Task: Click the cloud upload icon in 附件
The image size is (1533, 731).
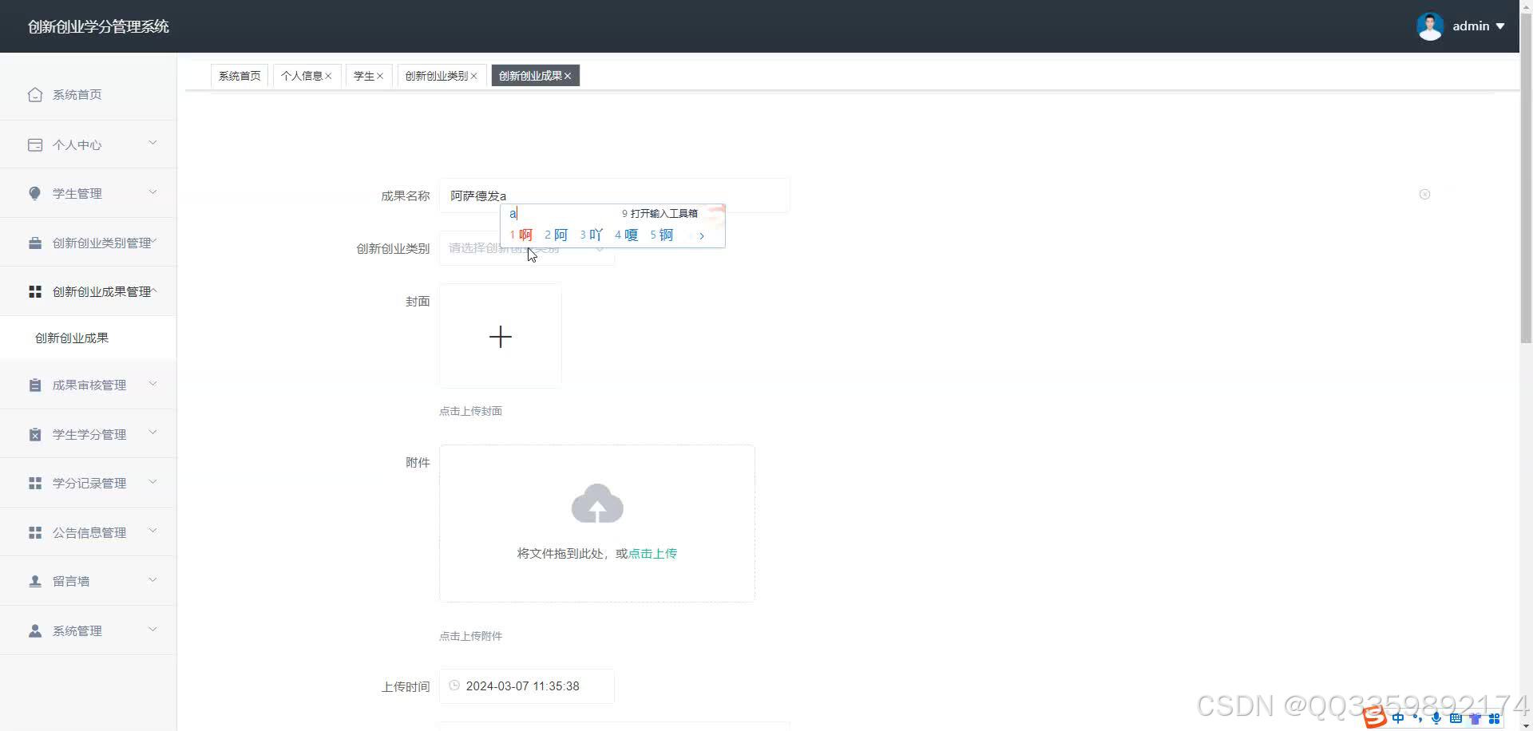Action: [597, 504]
